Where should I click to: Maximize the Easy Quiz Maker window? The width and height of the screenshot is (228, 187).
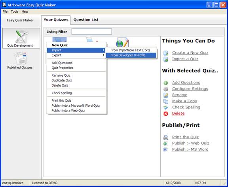pos(216,5)
